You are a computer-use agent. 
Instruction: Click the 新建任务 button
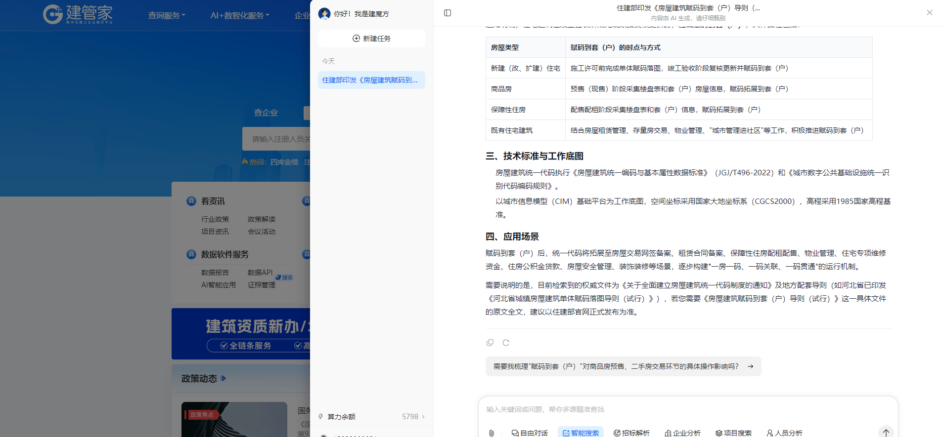[371, 39]
